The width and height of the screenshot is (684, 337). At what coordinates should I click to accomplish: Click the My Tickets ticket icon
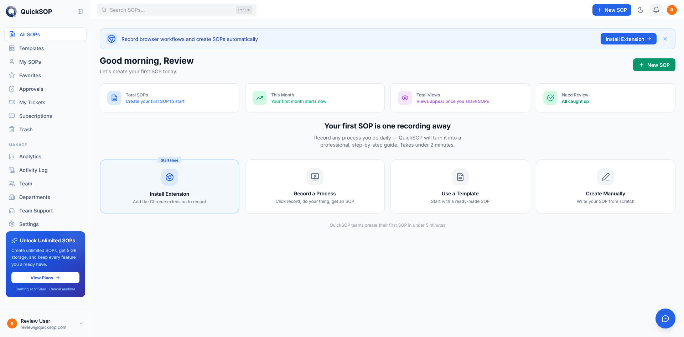[12, 102]
